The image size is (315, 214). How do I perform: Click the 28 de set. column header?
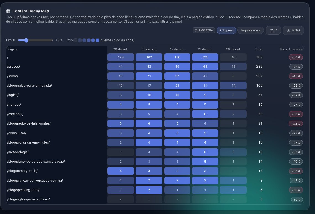pos(120,49)
